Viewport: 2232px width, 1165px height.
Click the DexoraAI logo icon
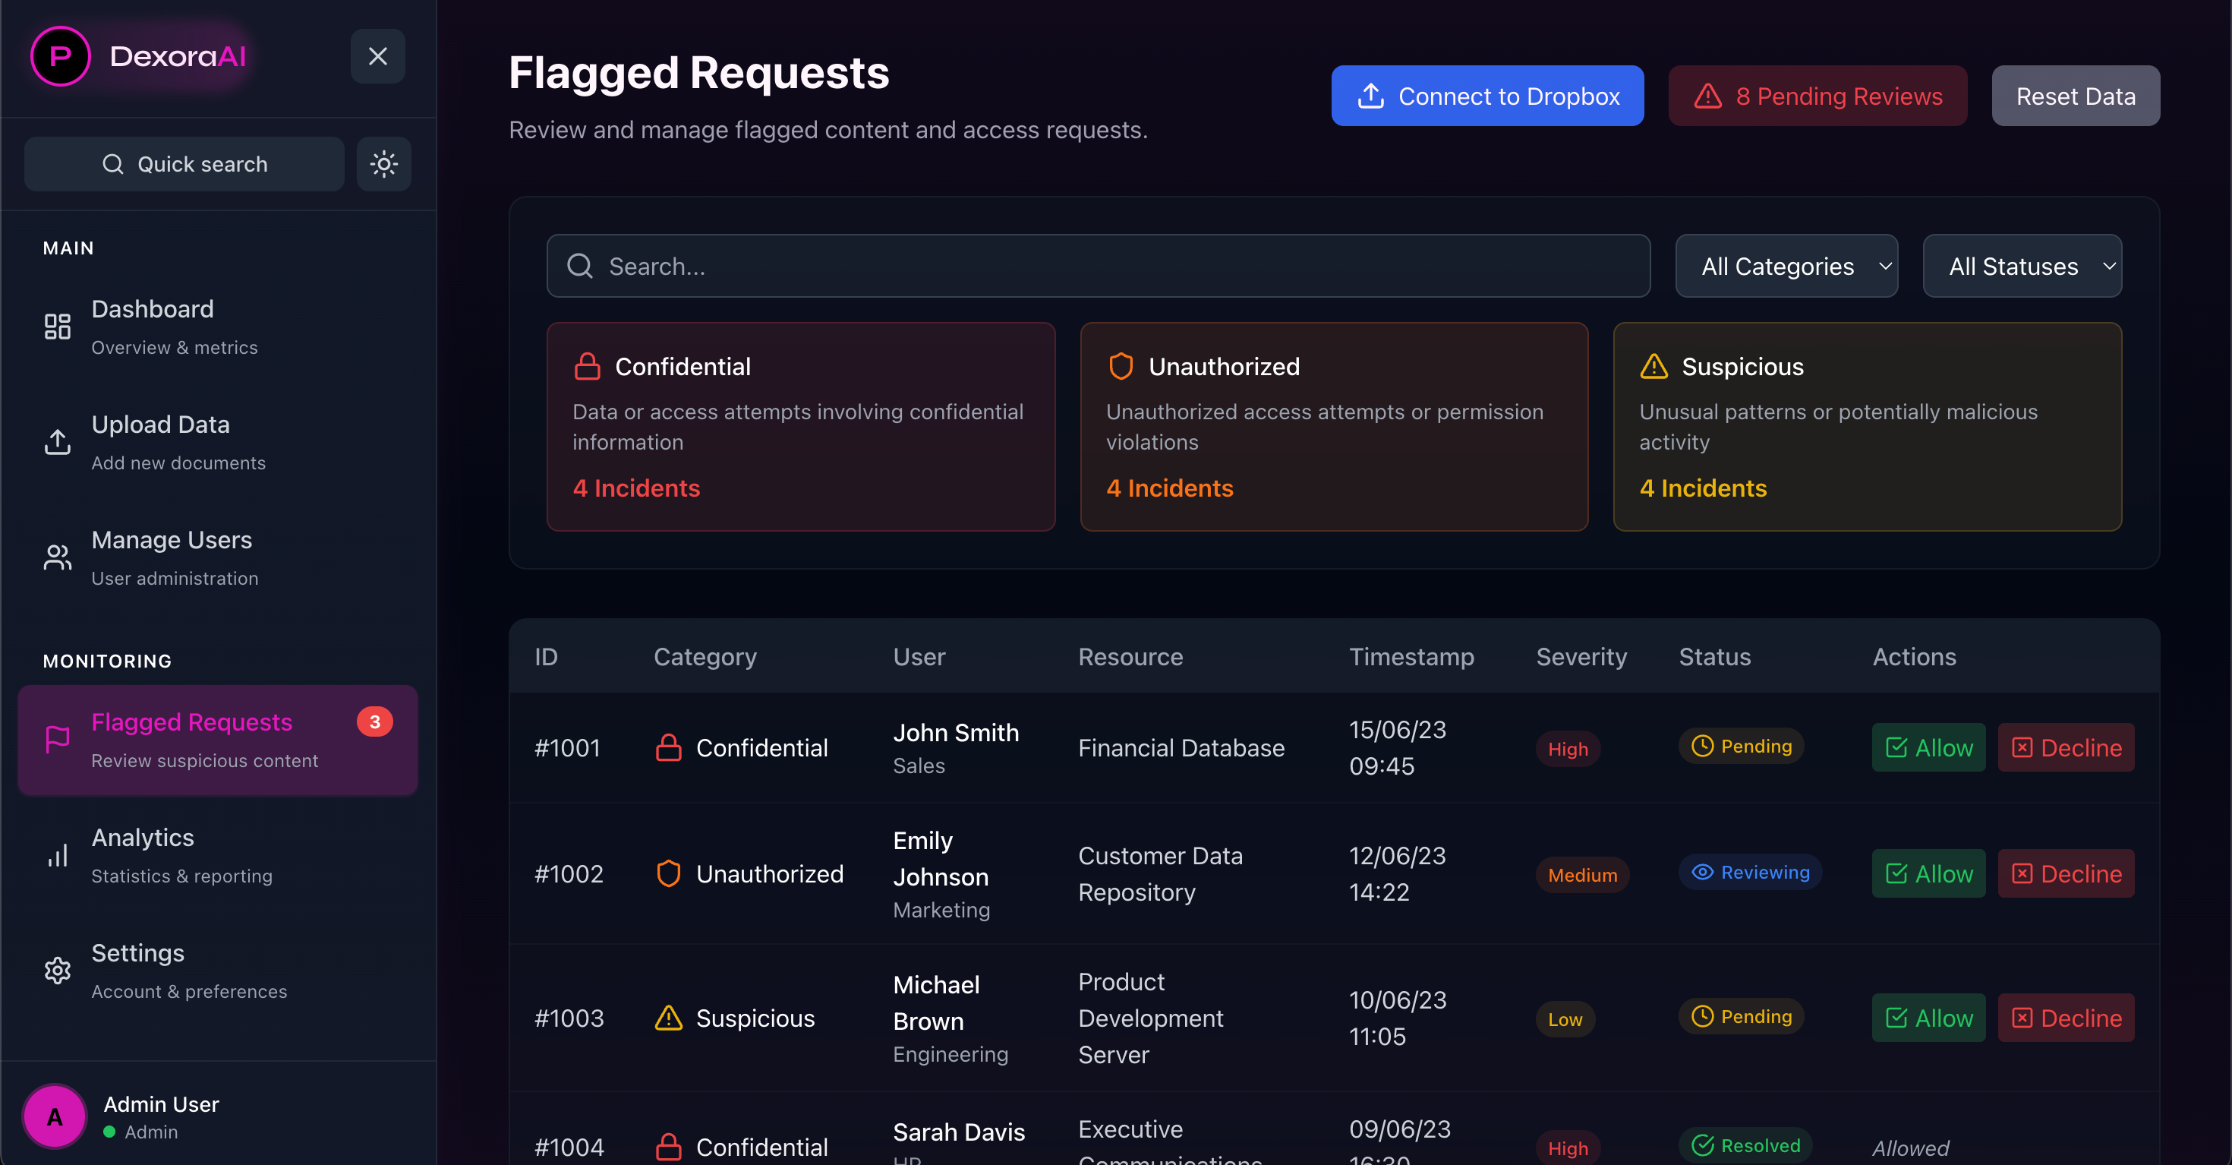click(60, 56)
